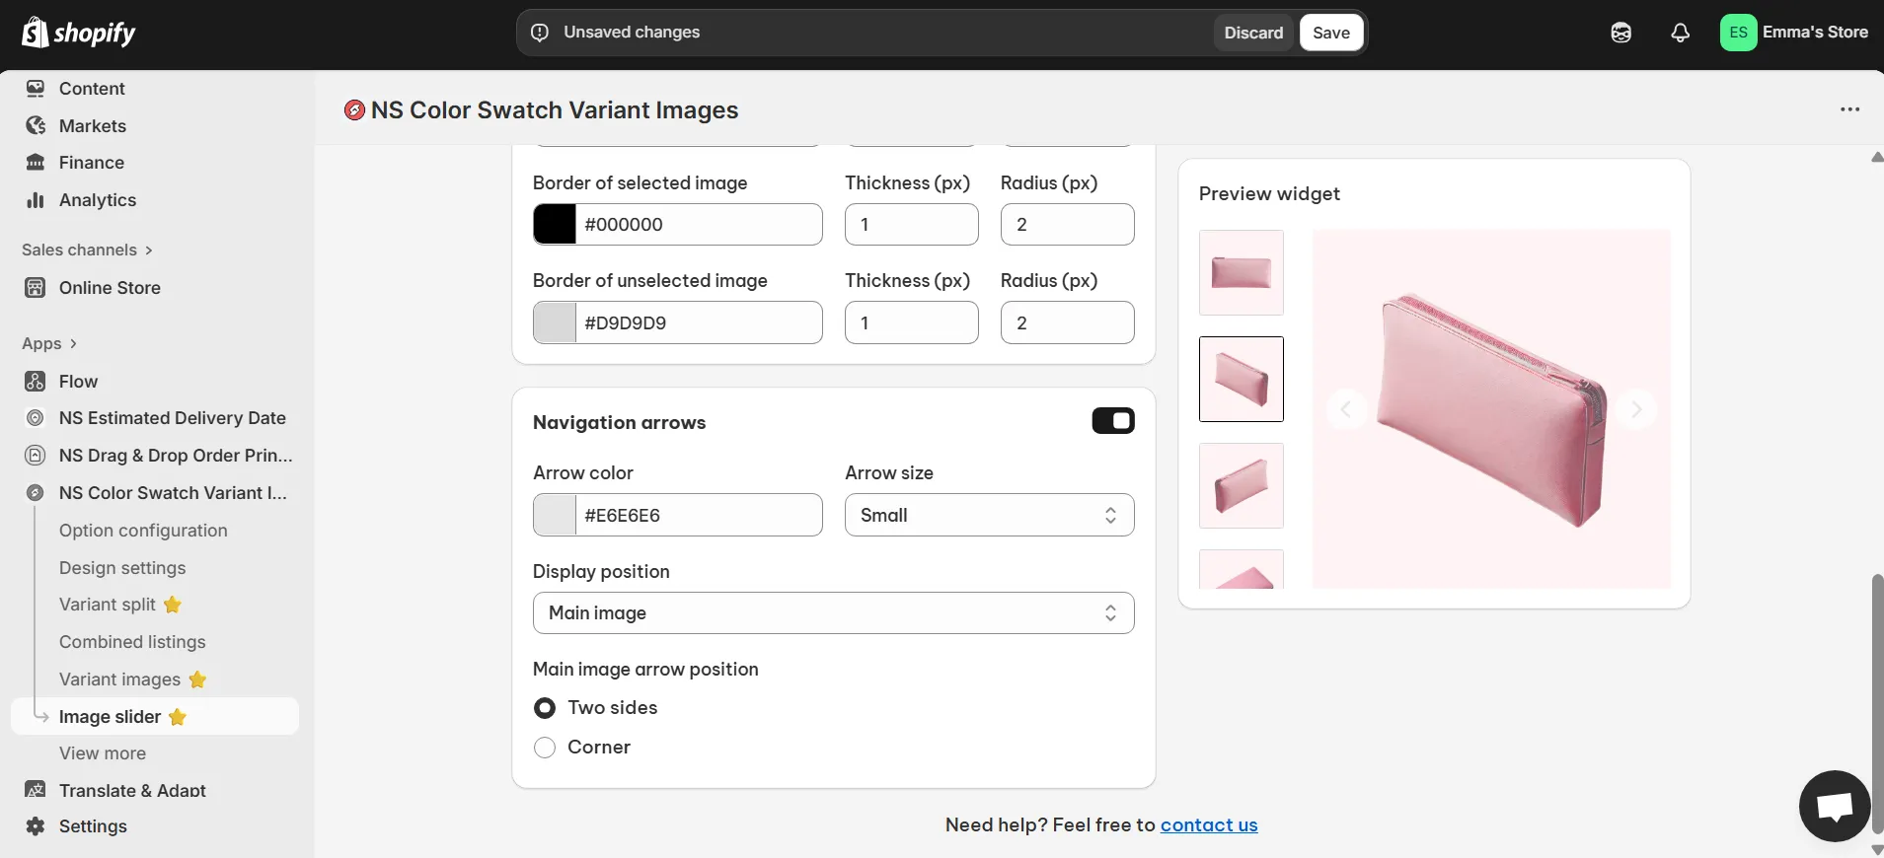
Task: Click the Flow app icon
Action: (36, 382)
